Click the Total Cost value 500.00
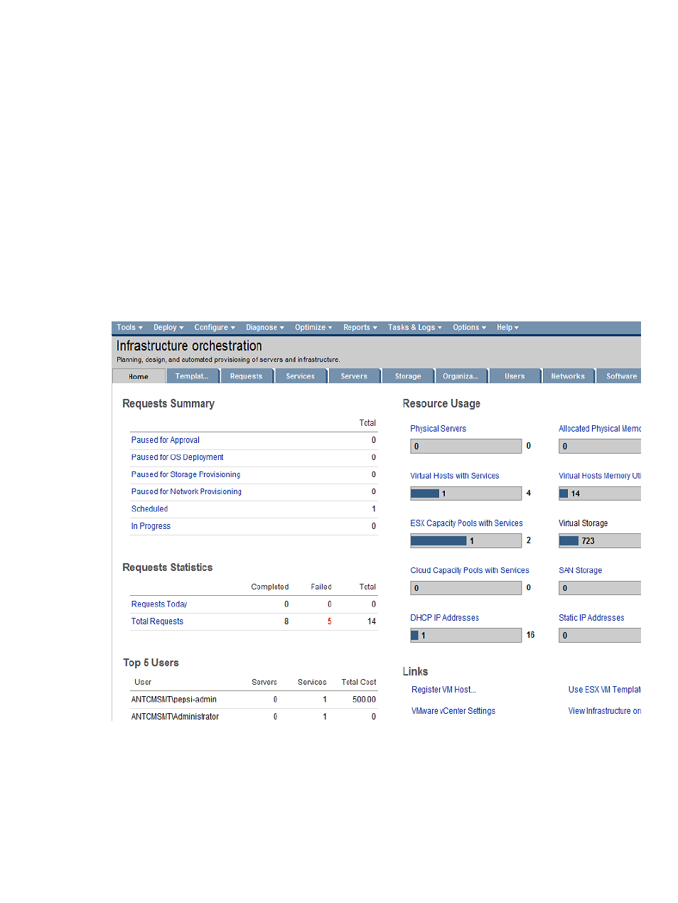This screenshot has width=678, height=903. pos(365,700)
